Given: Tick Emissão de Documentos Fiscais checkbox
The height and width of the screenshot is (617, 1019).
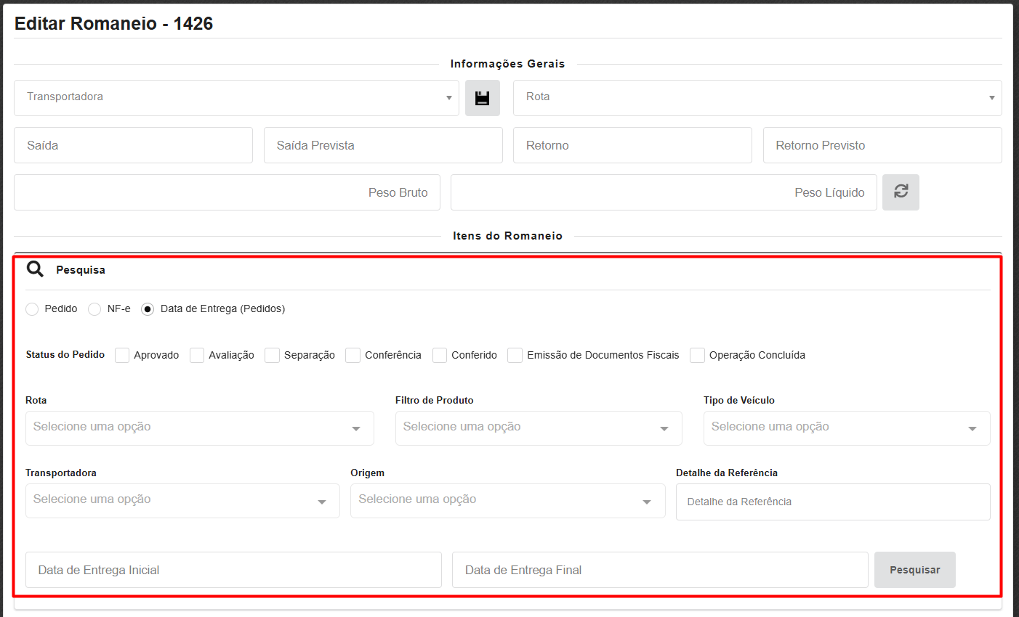Looking at the screenshot, I should [515, 355].
